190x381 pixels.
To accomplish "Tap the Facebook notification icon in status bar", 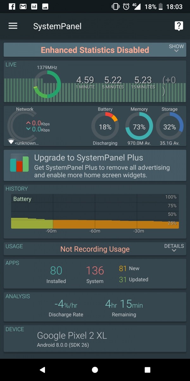I will (12, 6).
